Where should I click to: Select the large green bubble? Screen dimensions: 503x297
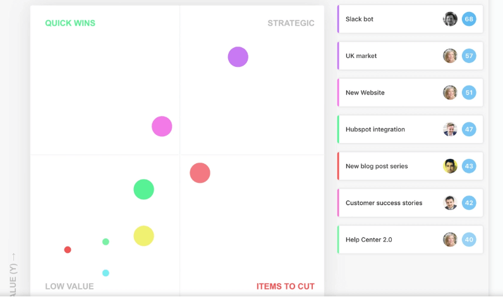click(143, 189)
